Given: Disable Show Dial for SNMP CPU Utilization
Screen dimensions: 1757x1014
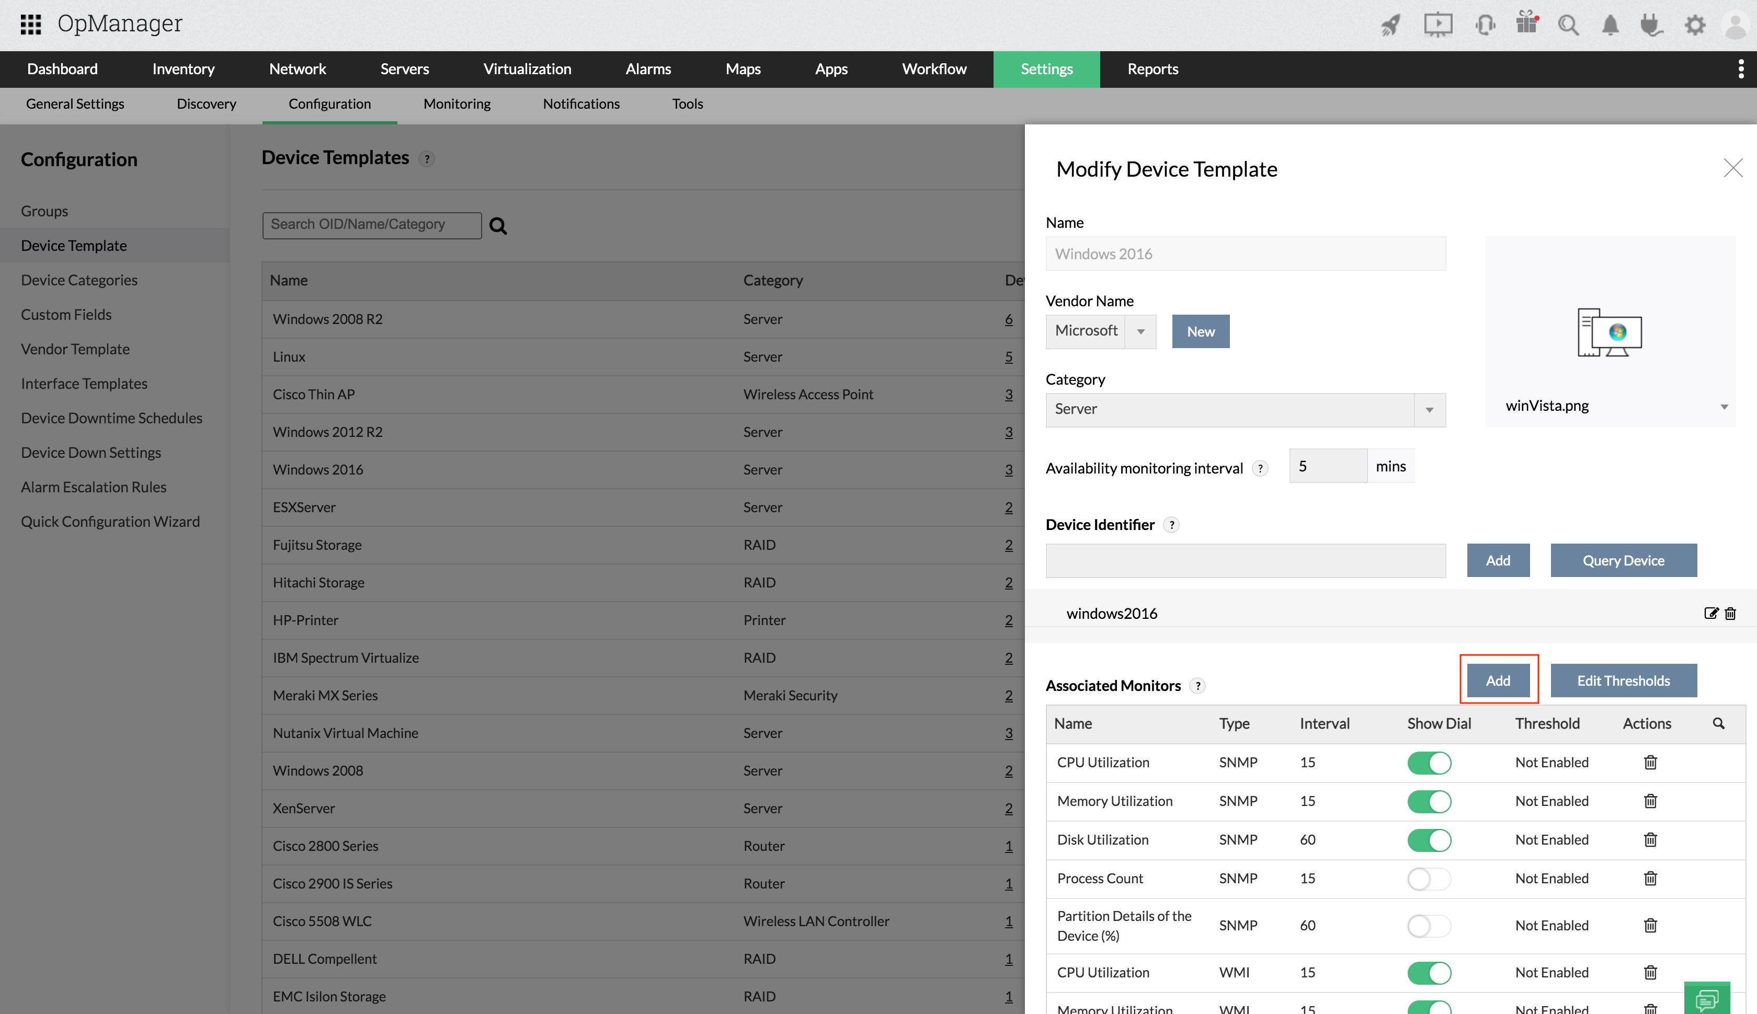Looking at the screenshot, I should coord(1429,763).
